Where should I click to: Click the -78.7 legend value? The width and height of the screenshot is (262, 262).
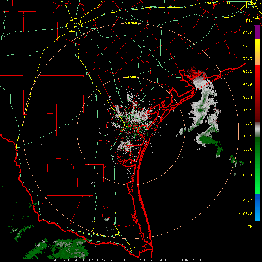point(247,188)
